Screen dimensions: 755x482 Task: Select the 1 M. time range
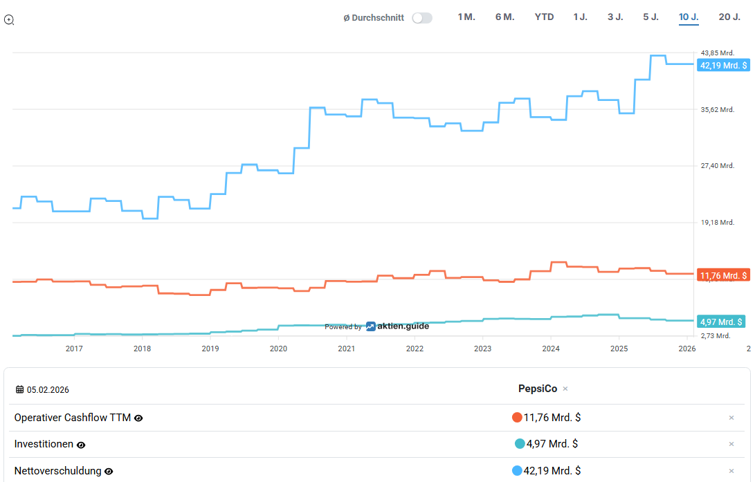tap(466, 17)
